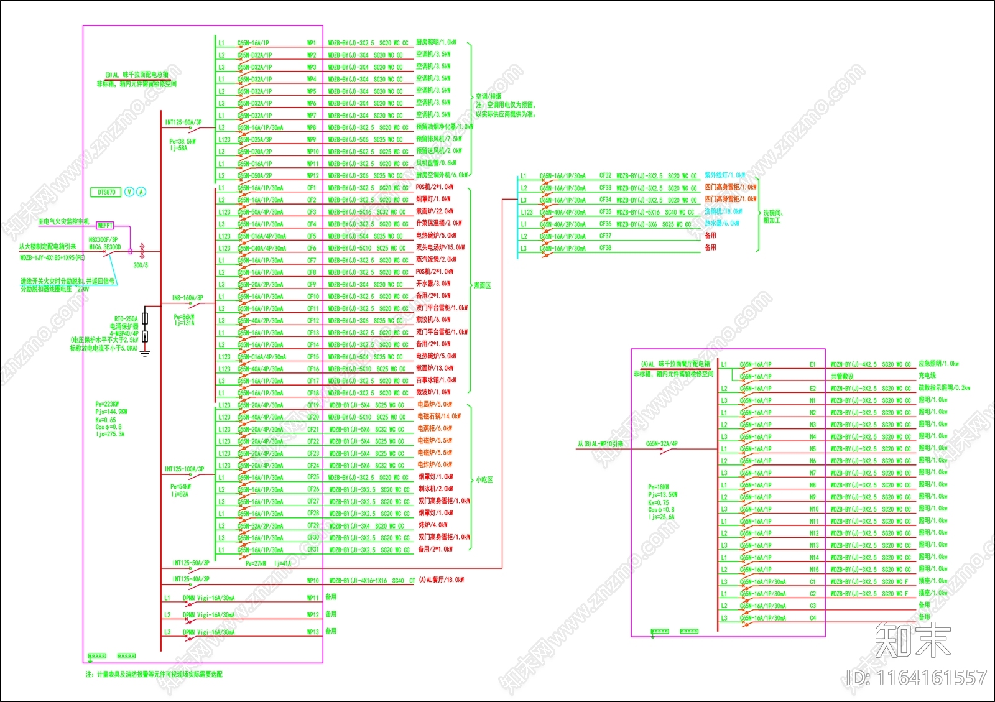Viewport: 995px width, 702px height.
Task: Click the '厨房照明/1.0kW' load label
Action: pyautogui.click(x=436, y=42)
